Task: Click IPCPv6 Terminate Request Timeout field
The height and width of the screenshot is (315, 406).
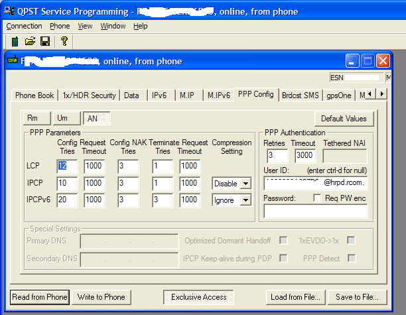Action: (190, 200)
